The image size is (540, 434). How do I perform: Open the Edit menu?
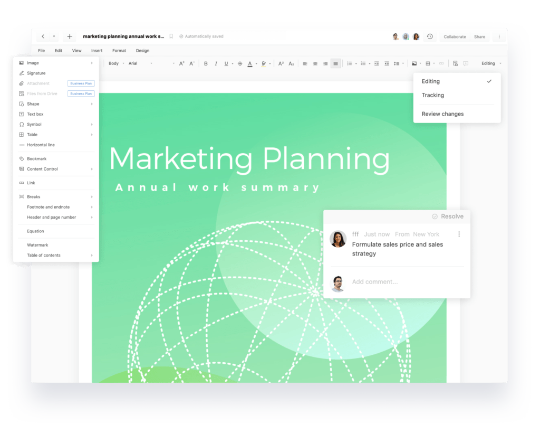click(x=59, y=51)
